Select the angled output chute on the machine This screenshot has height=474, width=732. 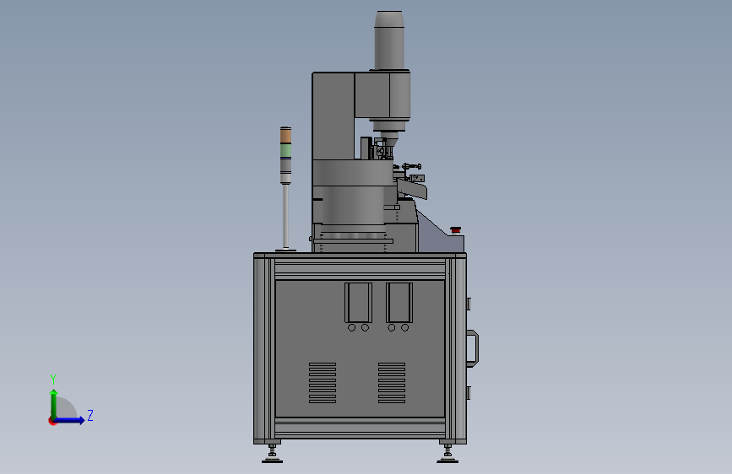pos(412,188)
